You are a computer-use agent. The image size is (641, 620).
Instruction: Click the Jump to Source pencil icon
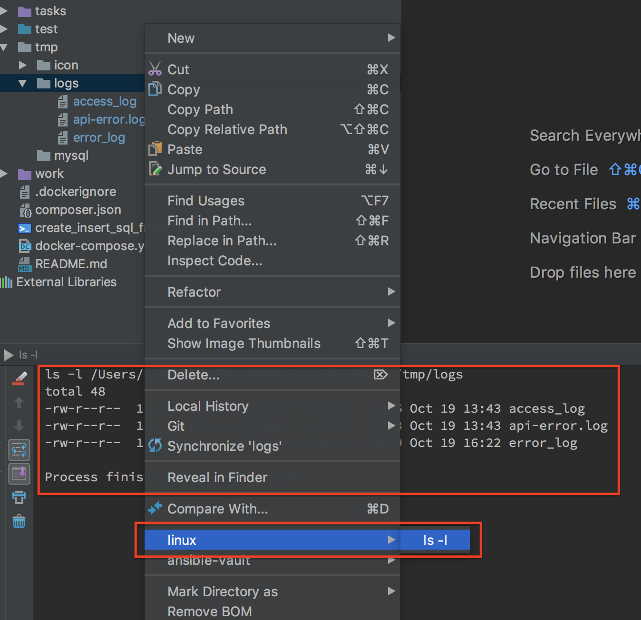point(155,169)
